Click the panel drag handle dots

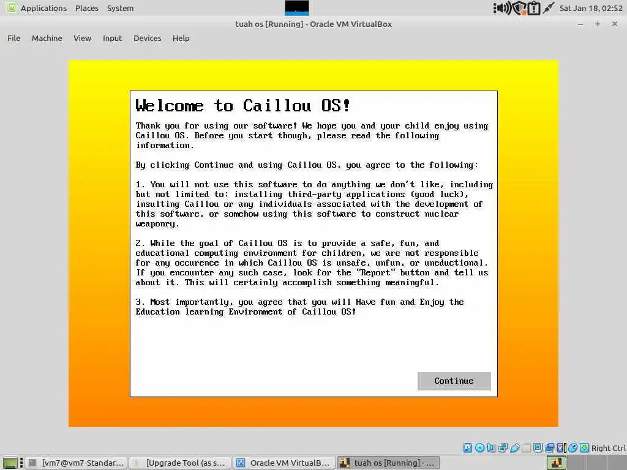coord(21,463)
